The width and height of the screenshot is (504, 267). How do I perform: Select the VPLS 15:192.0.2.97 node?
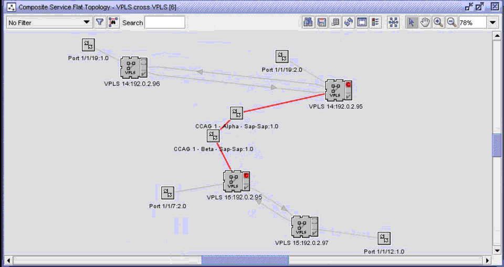(305, 226)
